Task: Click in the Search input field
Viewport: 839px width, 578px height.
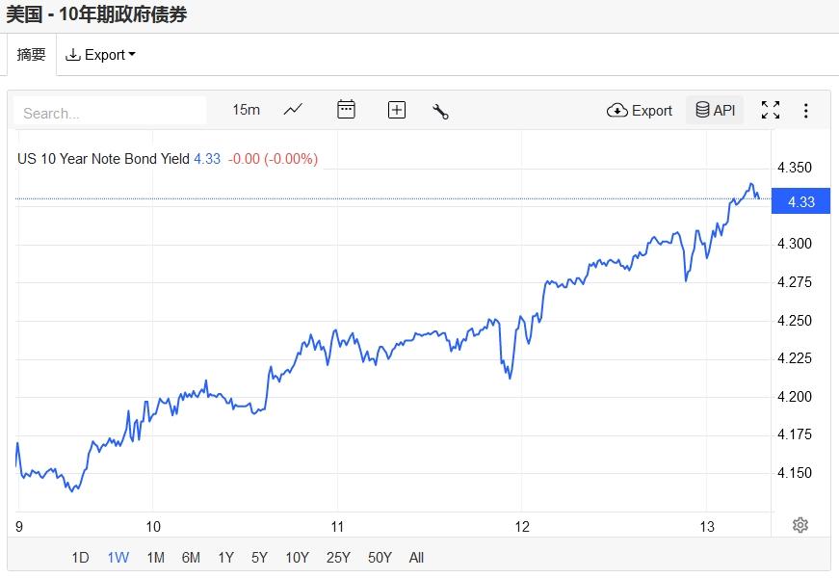Action: (x=111, y=113)
